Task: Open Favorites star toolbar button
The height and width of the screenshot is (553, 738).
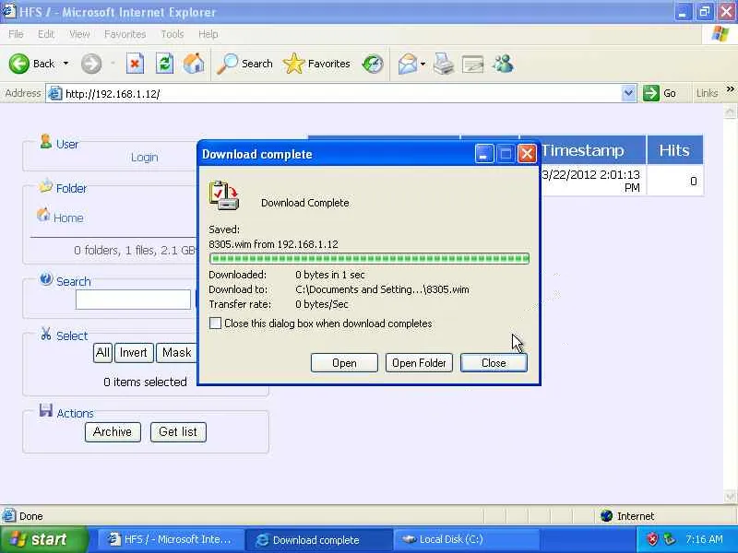Action: point(316,64)
